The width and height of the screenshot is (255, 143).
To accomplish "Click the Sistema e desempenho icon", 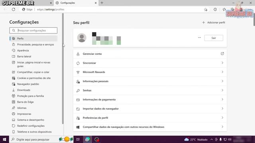I will point(14,120).
